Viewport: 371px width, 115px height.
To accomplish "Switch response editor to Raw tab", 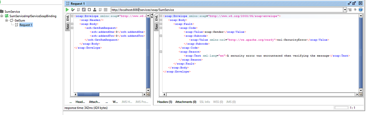I will pyautogui.click(x=156, y=27).
